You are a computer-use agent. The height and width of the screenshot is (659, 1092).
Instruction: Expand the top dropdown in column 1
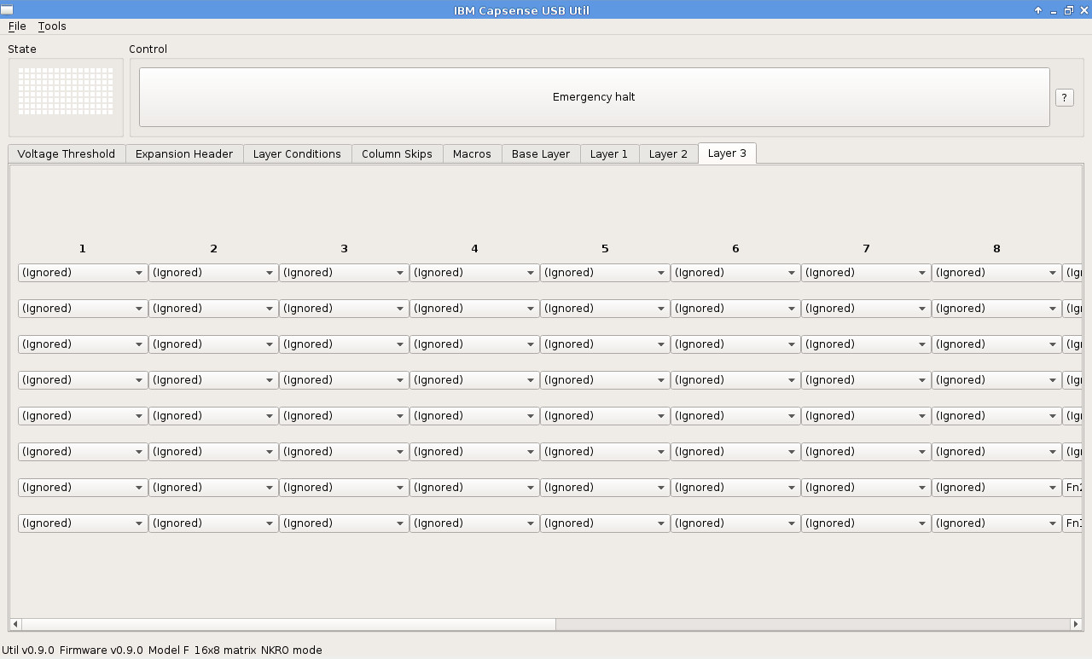[x=82, y=273]
